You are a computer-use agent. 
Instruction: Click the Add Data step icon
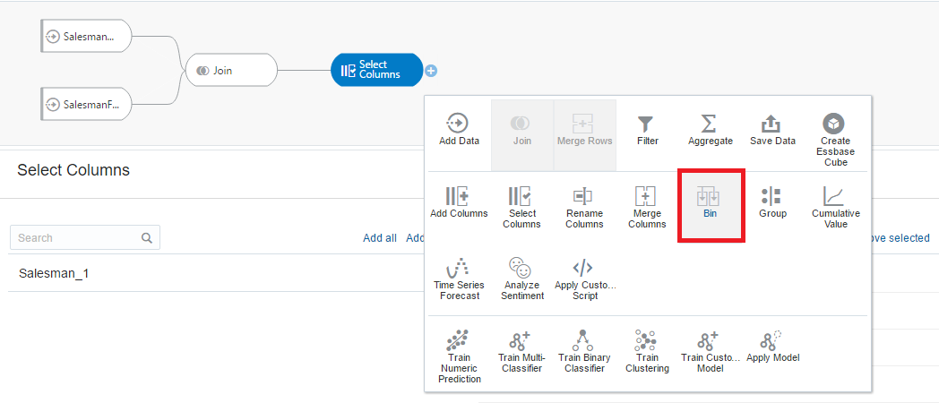pyautogui.click(x=459, y=124)
